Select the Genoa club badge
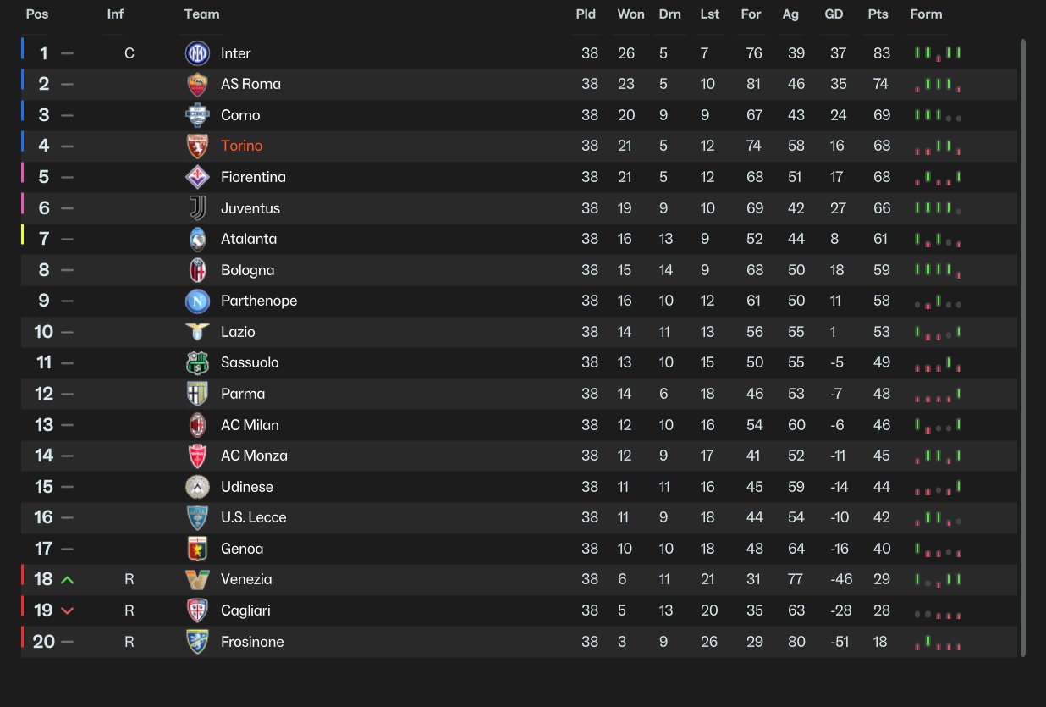The height and width of the screenshot is (707, 1046). click(x=197, y=549)
